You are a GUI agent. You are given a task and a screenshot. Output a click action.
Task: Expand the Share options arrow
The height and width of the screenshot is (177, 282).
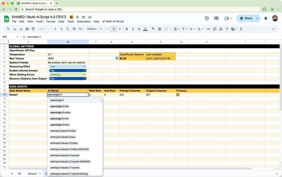pos(257,18)
